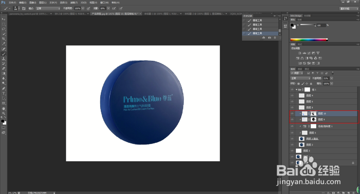Screen dimensions: 360x194
Task: Select the Move tool in the toolbox
Action: (x=4, y=19)
